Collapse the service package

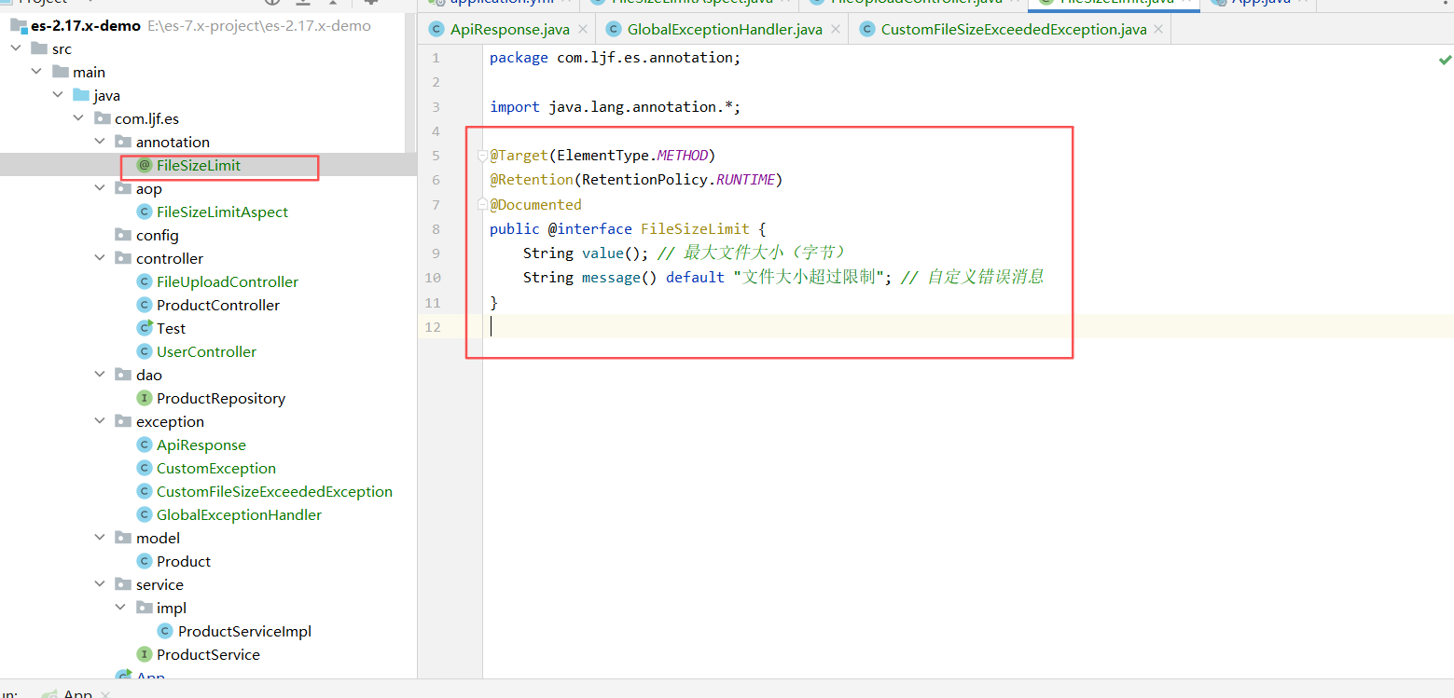(101, 584)
